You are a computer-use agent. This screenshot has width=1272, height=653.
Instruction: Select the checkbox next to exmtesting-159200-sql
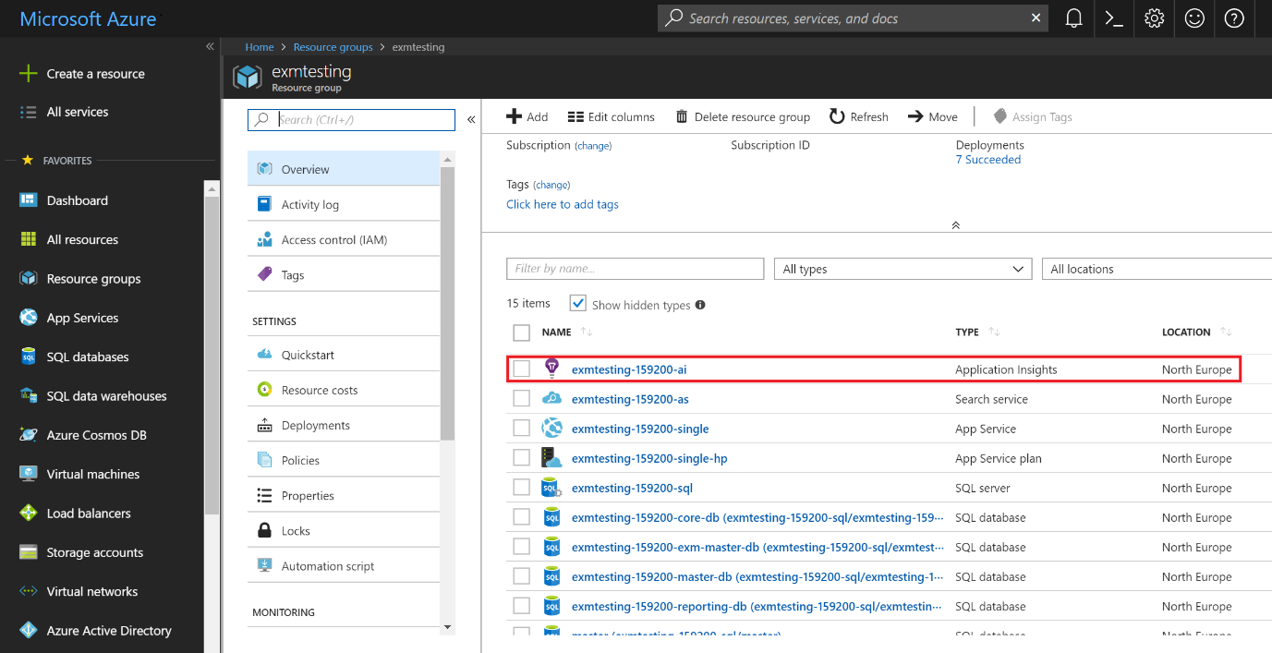[521, 487]
